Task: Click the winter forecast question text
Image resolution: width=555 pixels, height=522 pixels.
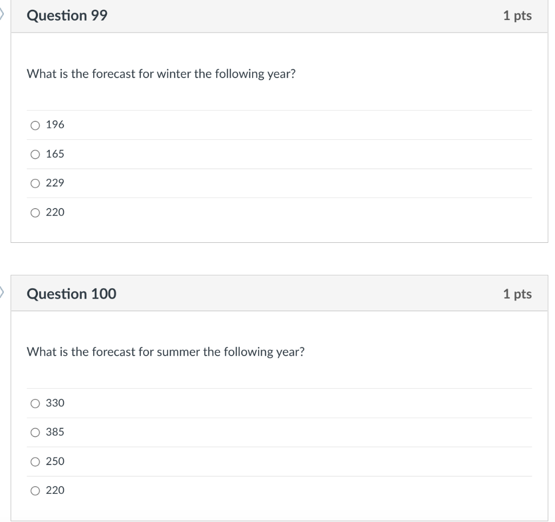Action: coord(161,74)
